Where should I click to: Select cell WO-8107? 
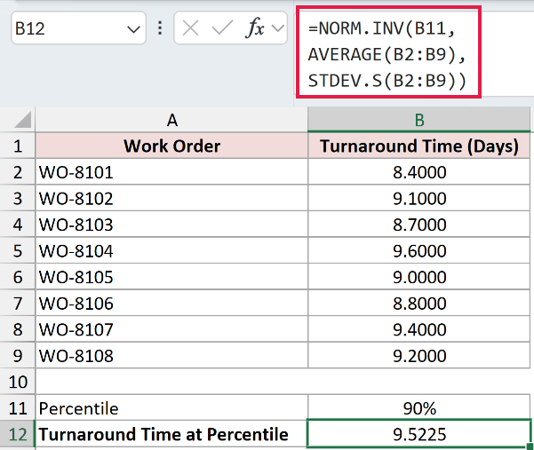click(x=171, y=329)
